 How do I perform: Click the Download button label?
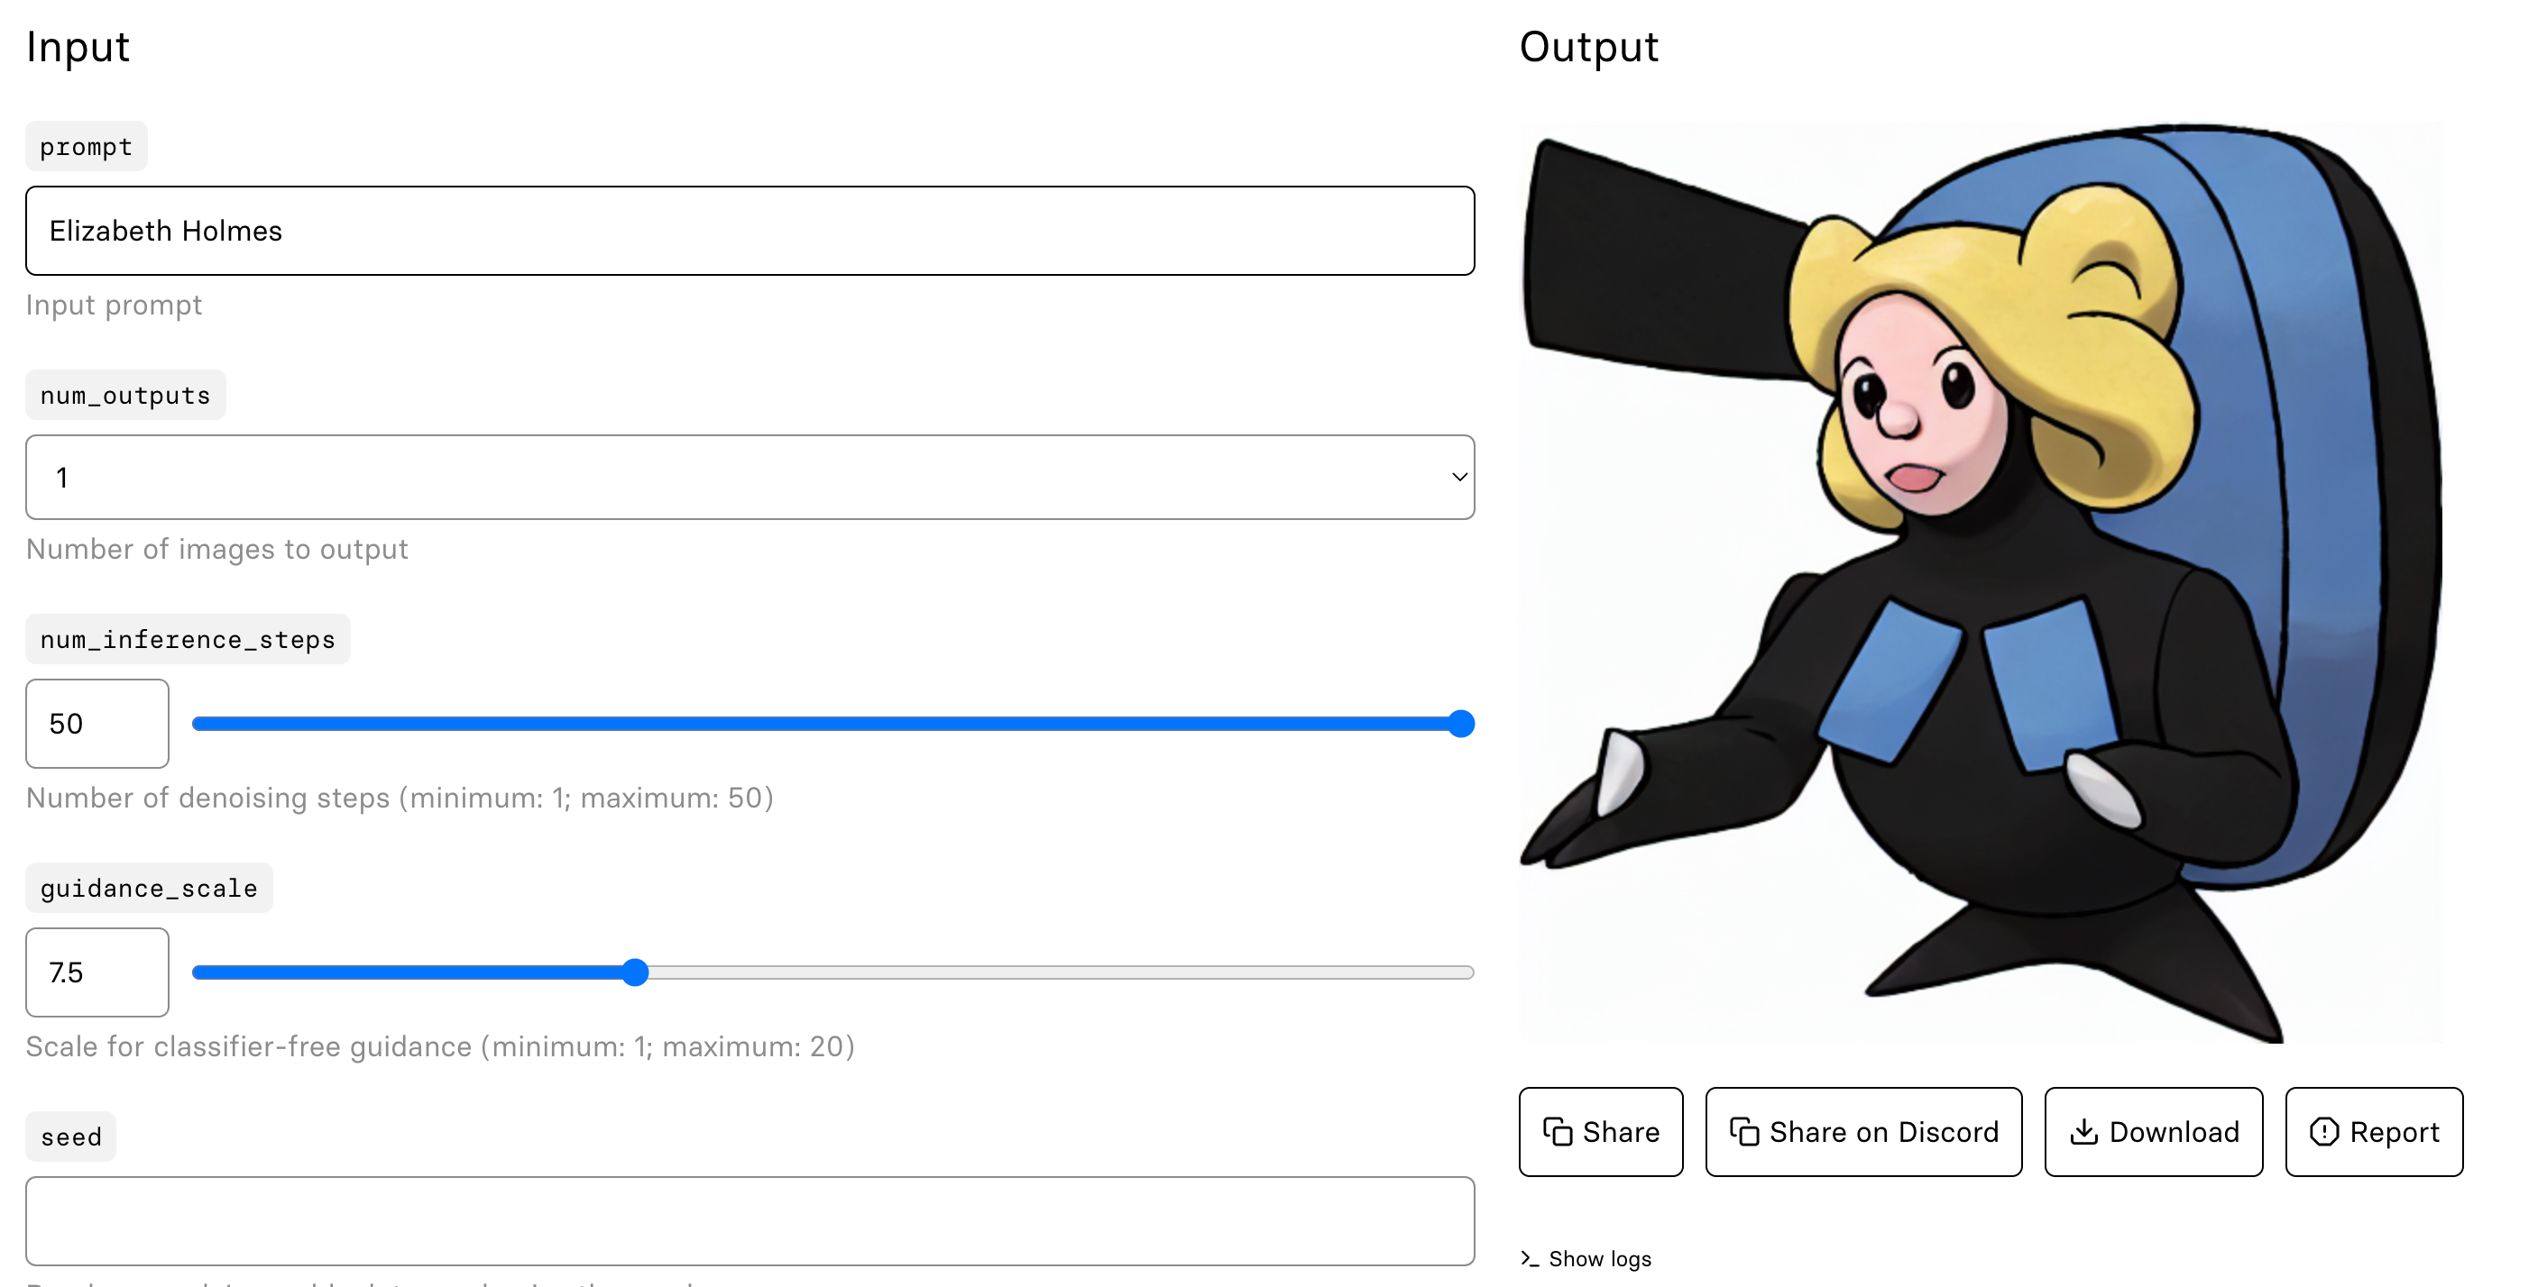tap(2174, 1132)
